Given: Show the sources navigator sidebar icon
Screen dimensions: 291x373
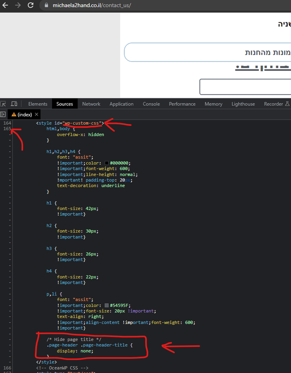Looking at the screenshot, I should (3, 114).
